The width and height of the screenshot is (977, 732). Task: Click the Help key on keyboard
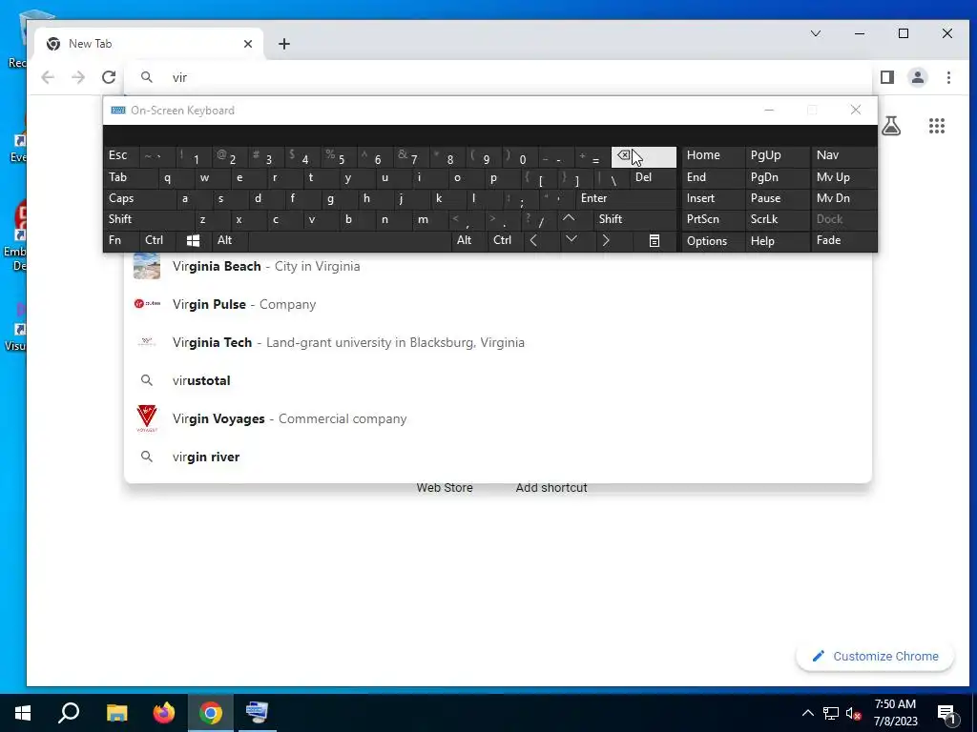pyautogui.click(x=777, y=241)
